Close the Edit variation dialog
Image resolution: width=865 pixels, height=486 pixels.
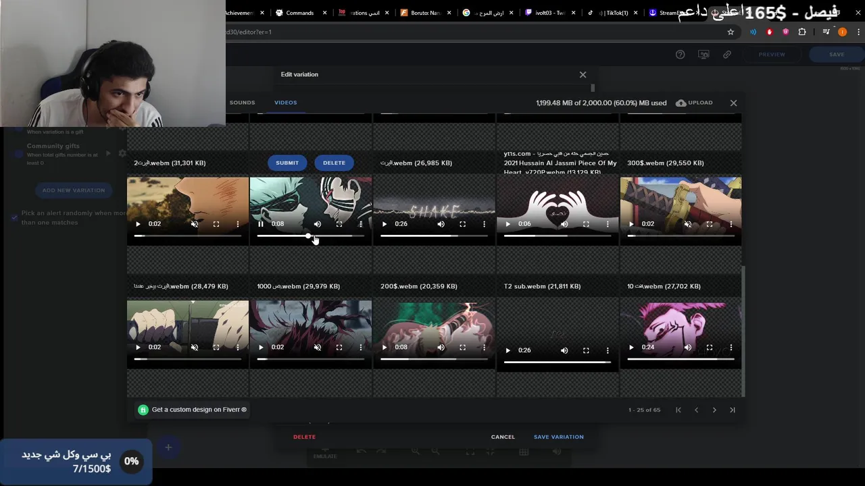point(583,74)
